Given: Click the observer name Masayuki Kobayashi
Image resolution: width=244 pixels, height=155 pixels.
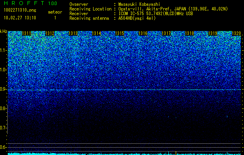Looking at the screenshot, I should 139,4.
